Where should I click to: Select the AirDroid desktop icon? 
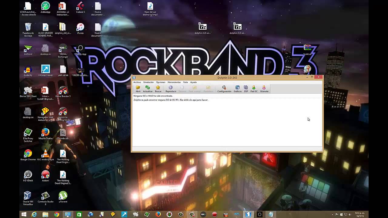[x=28, y=50]
